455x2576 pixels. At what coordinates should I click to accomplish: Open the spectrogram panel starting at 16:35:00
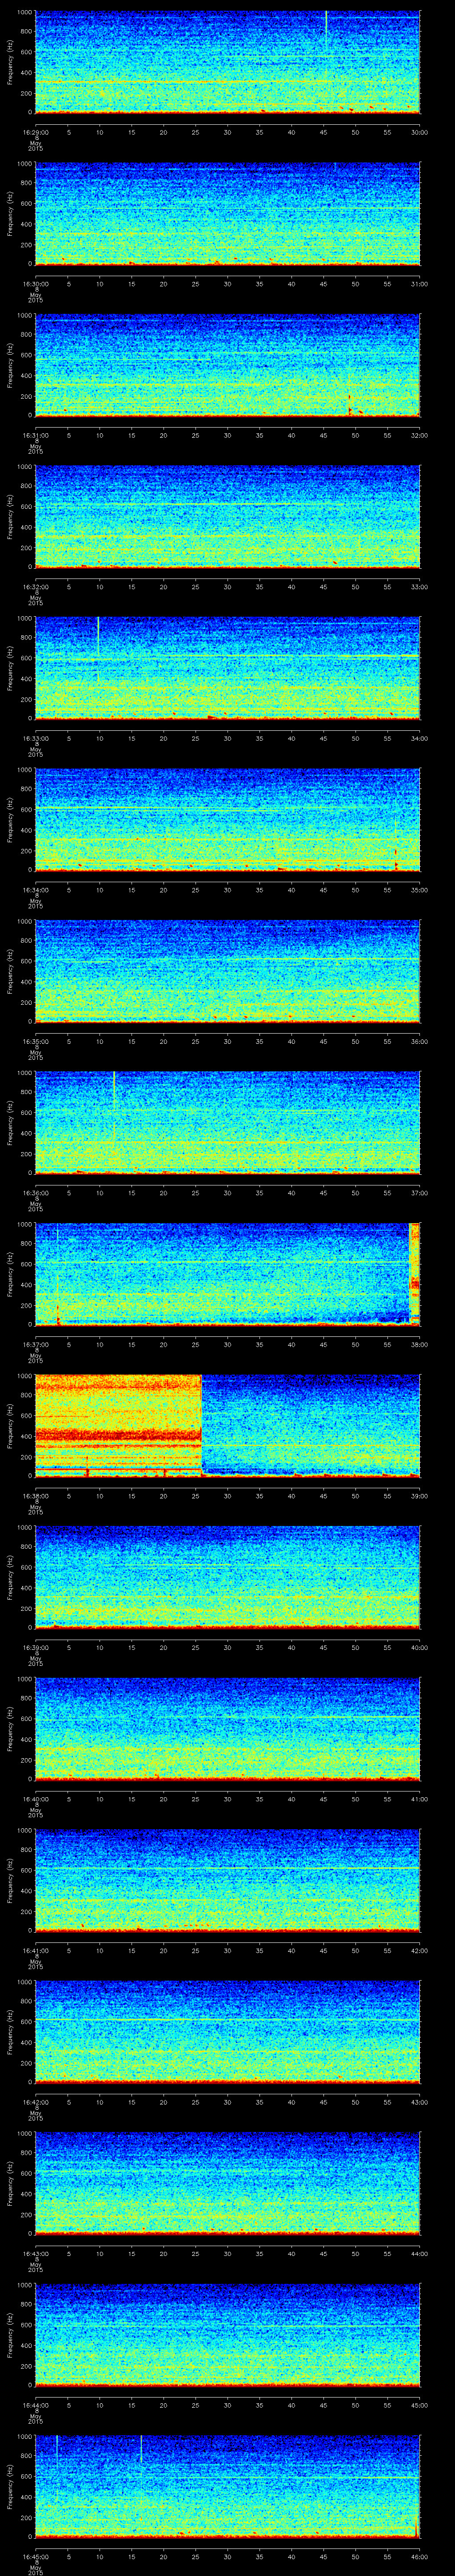click(x=227, y=971)
